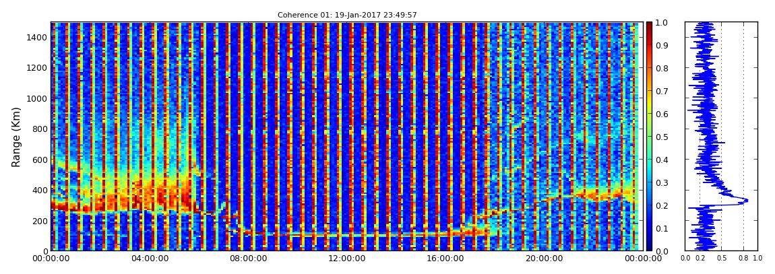Image resolution: width=775 pixels, height=274 pixels.
Task: Click the colorbar '0.3' tick label
Action: tap(661, 182)
